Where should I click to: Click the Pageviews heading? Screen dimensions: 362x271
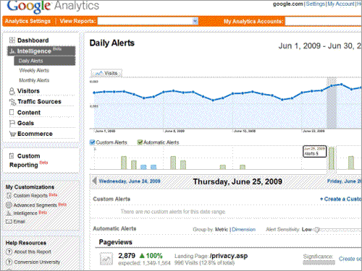116,242
